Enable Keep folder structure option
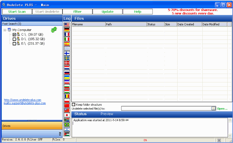This screenshot has width=233, height=143. point(73,105)
